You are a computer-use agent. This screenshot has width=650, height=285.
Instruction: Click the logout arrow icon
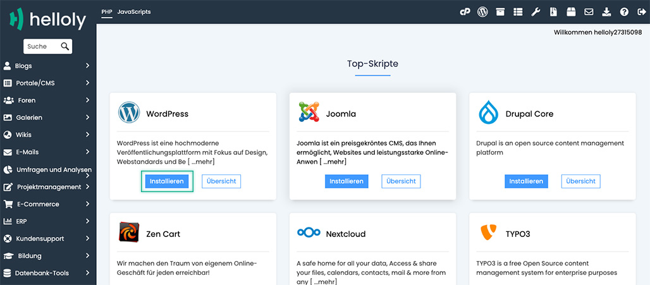[x=642, y=12]
